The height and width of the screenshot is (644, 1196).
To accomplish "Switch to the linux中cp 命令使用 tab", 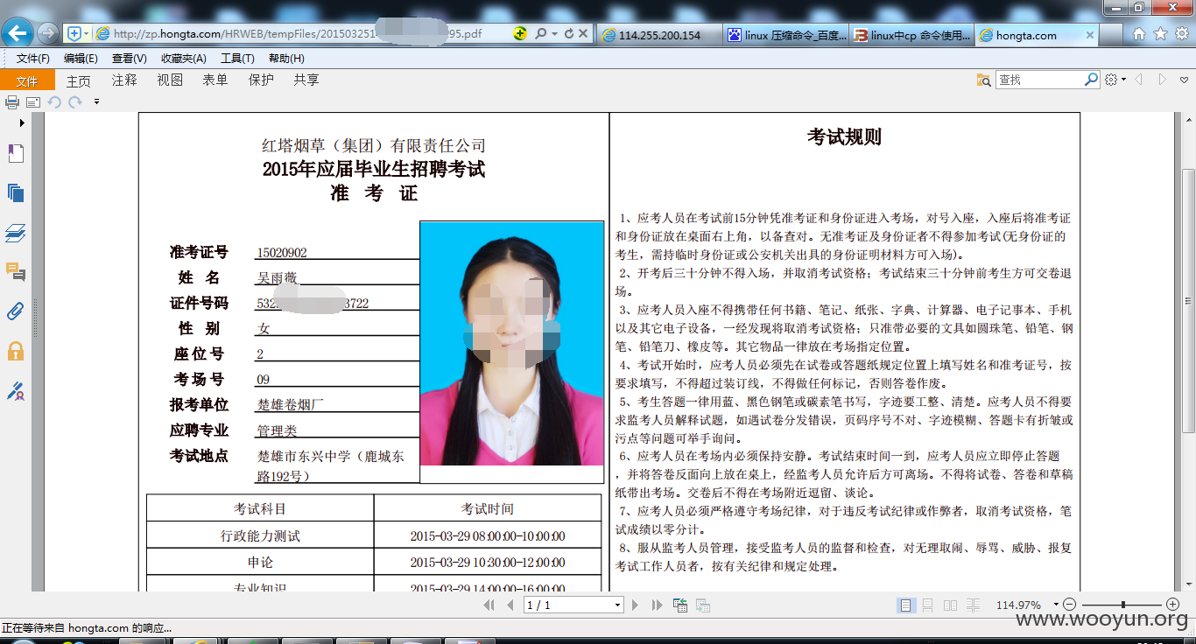I will point(911,35).
